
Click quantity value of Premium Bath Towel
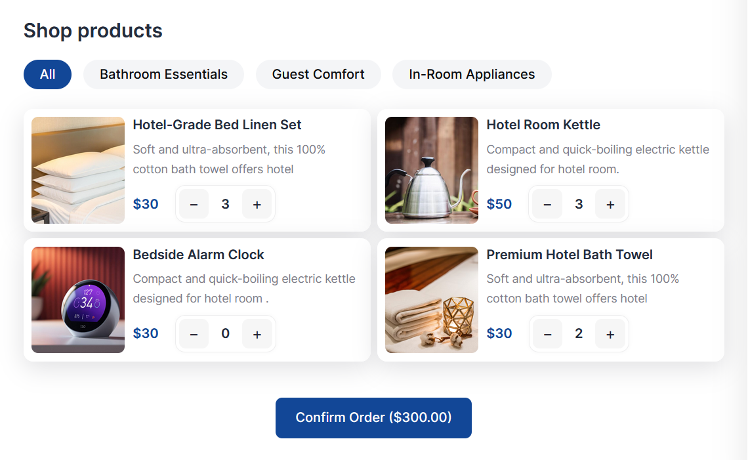click(x=579, y=334)
